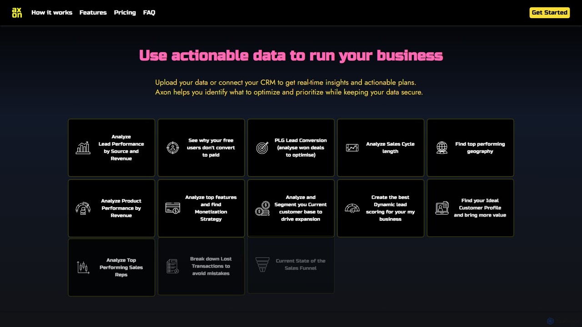Select the 'Find top performing geography' text
Screen dimensions: 582x327
(480, 148)
